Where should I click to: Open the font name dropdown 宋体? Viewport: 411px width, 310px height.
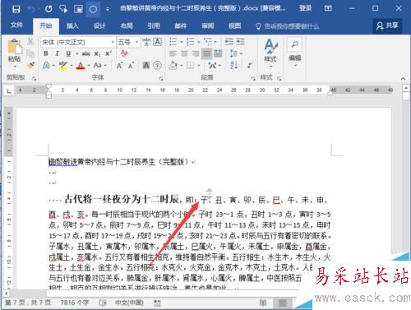pos(113,42)
